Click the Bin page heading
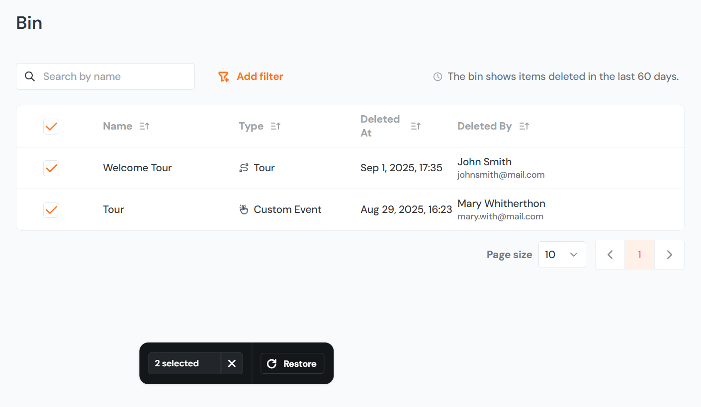This screenshot has width=701, height=407. click(29, 23)
